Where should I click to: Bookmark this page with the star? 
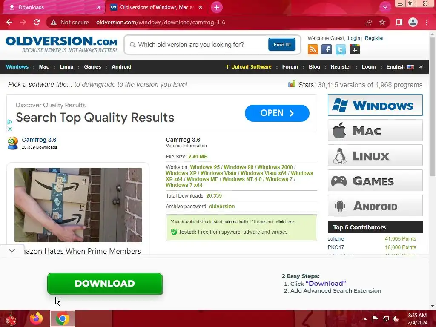382,22
